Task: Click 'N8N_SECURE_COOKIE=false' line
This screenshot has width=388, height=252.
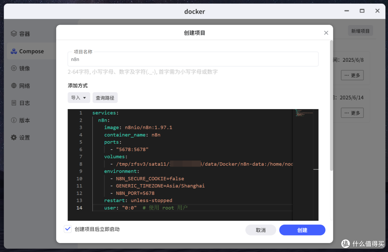Action: point(150,178)
